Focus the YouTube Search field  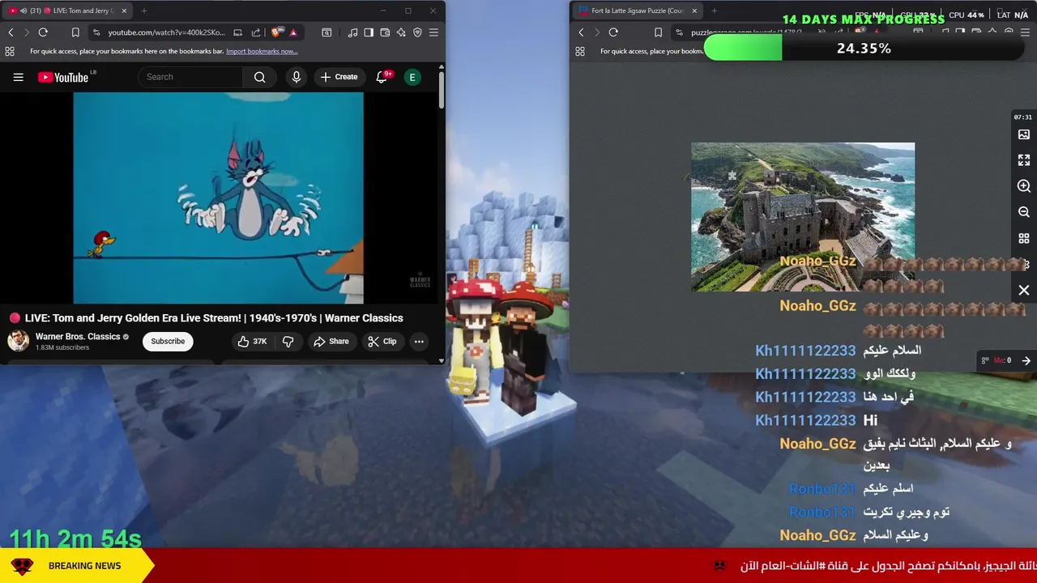190,77
